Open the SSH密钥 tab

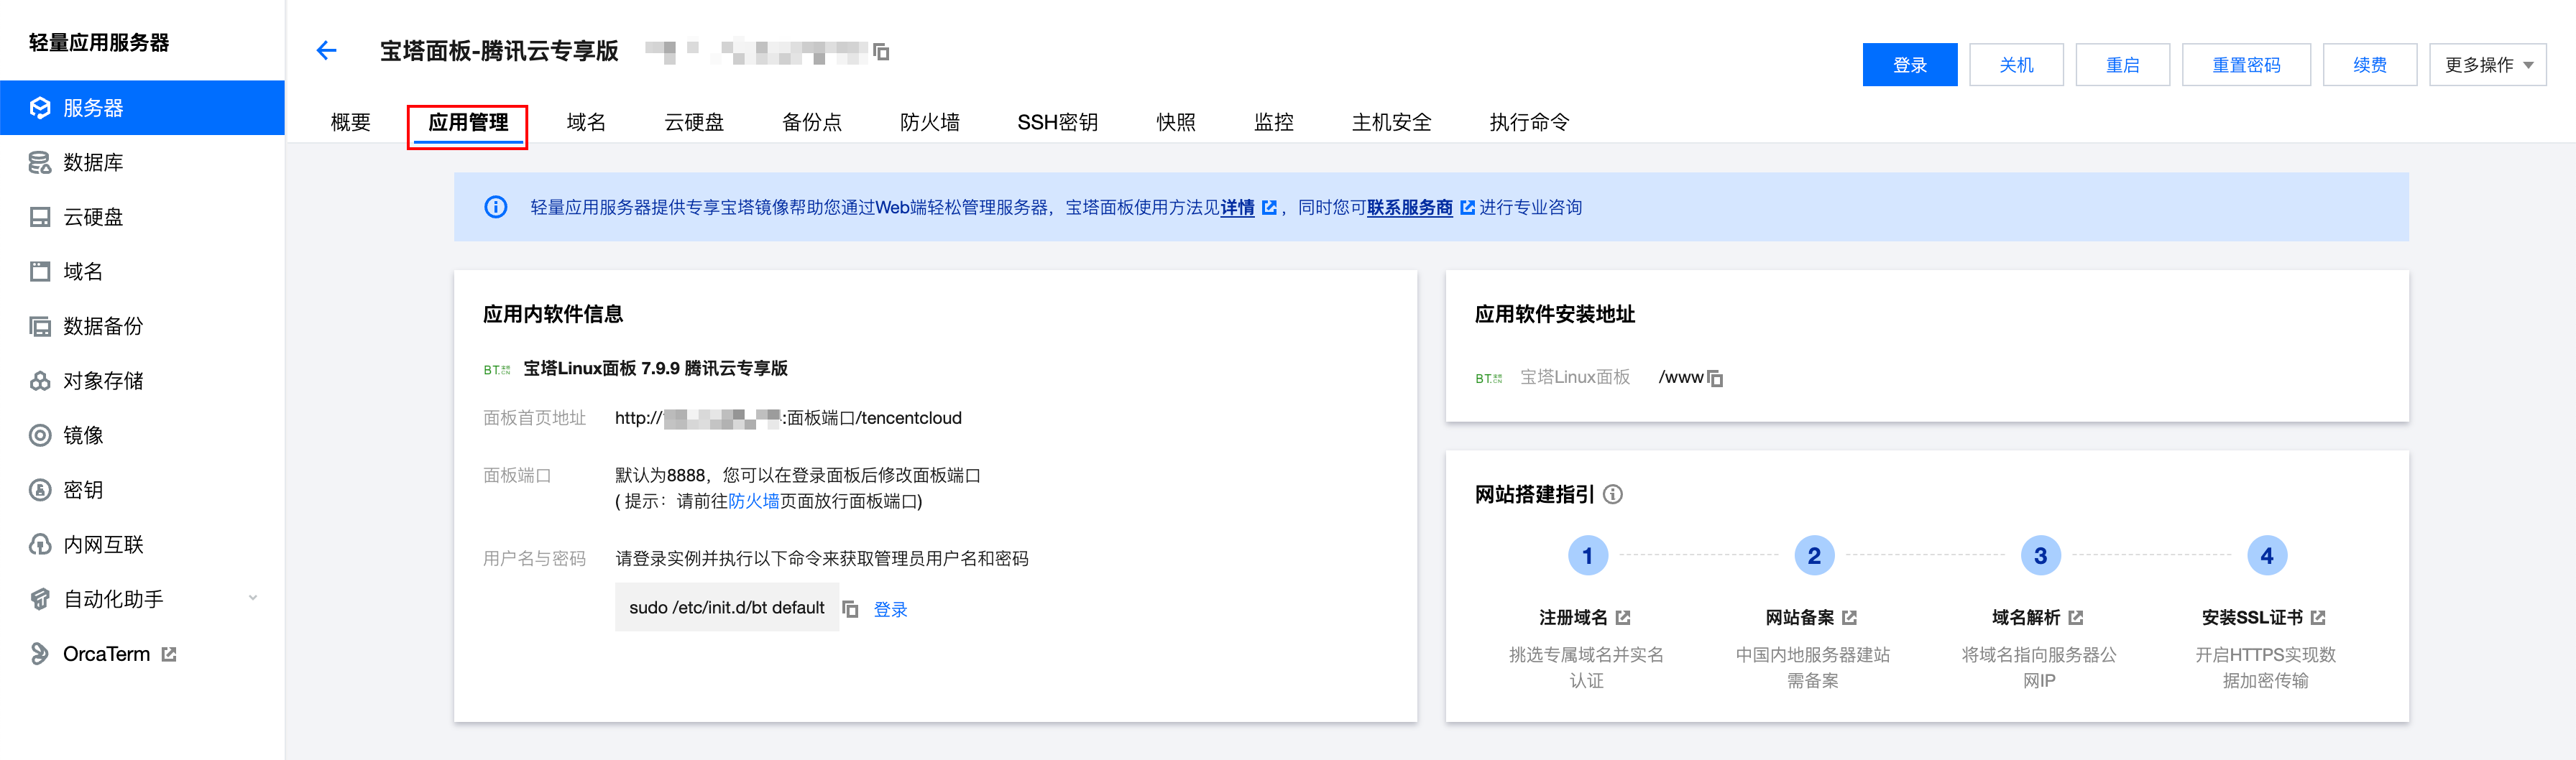pos(1057,122)
